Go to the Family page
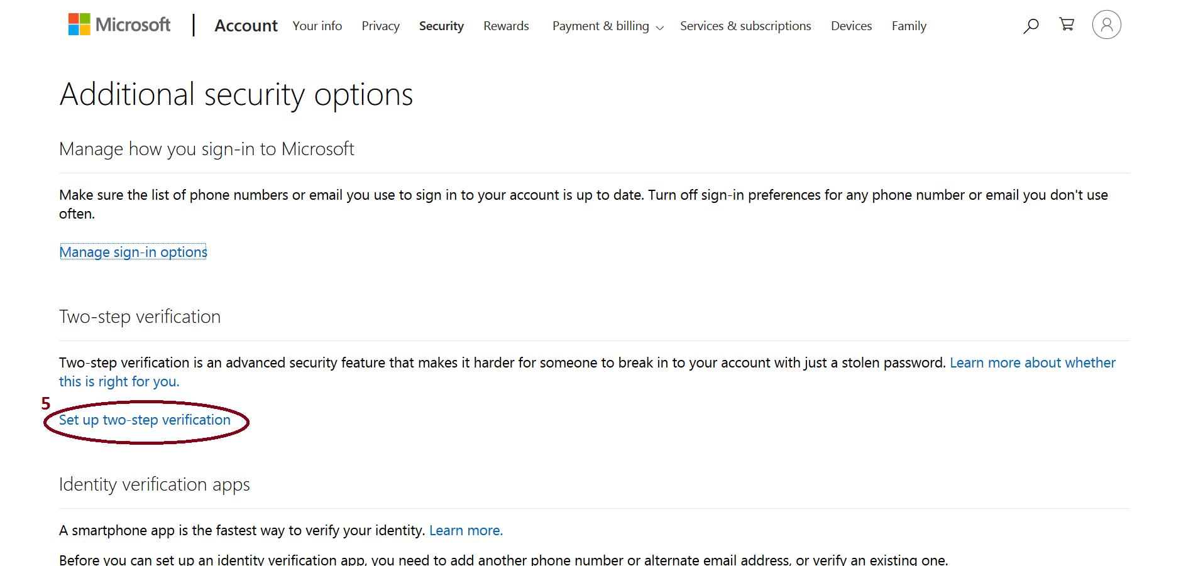1181x566 pixels. point(908,26)
